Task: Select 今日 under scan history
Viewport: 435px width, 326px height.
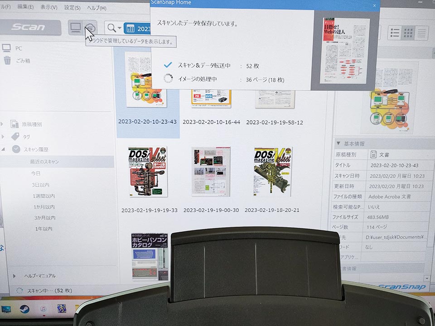Action: point(36,173)
